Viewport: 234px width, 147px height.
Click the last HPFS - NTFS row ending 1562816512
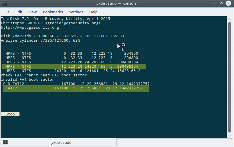(73, 71)
